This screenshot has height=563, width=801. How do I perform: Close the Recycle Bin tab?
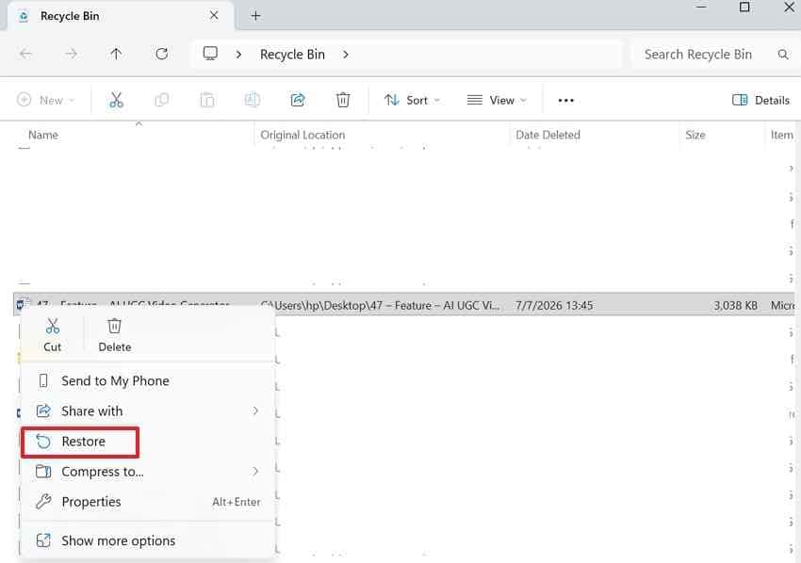214,16
